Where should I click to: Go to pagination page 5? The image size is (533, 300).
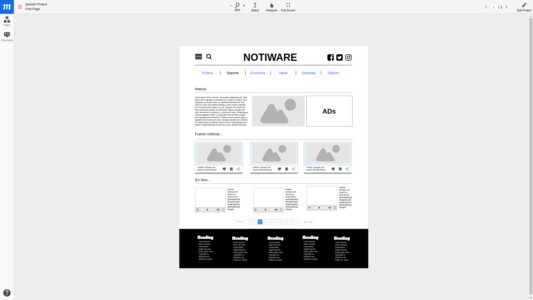273,222
